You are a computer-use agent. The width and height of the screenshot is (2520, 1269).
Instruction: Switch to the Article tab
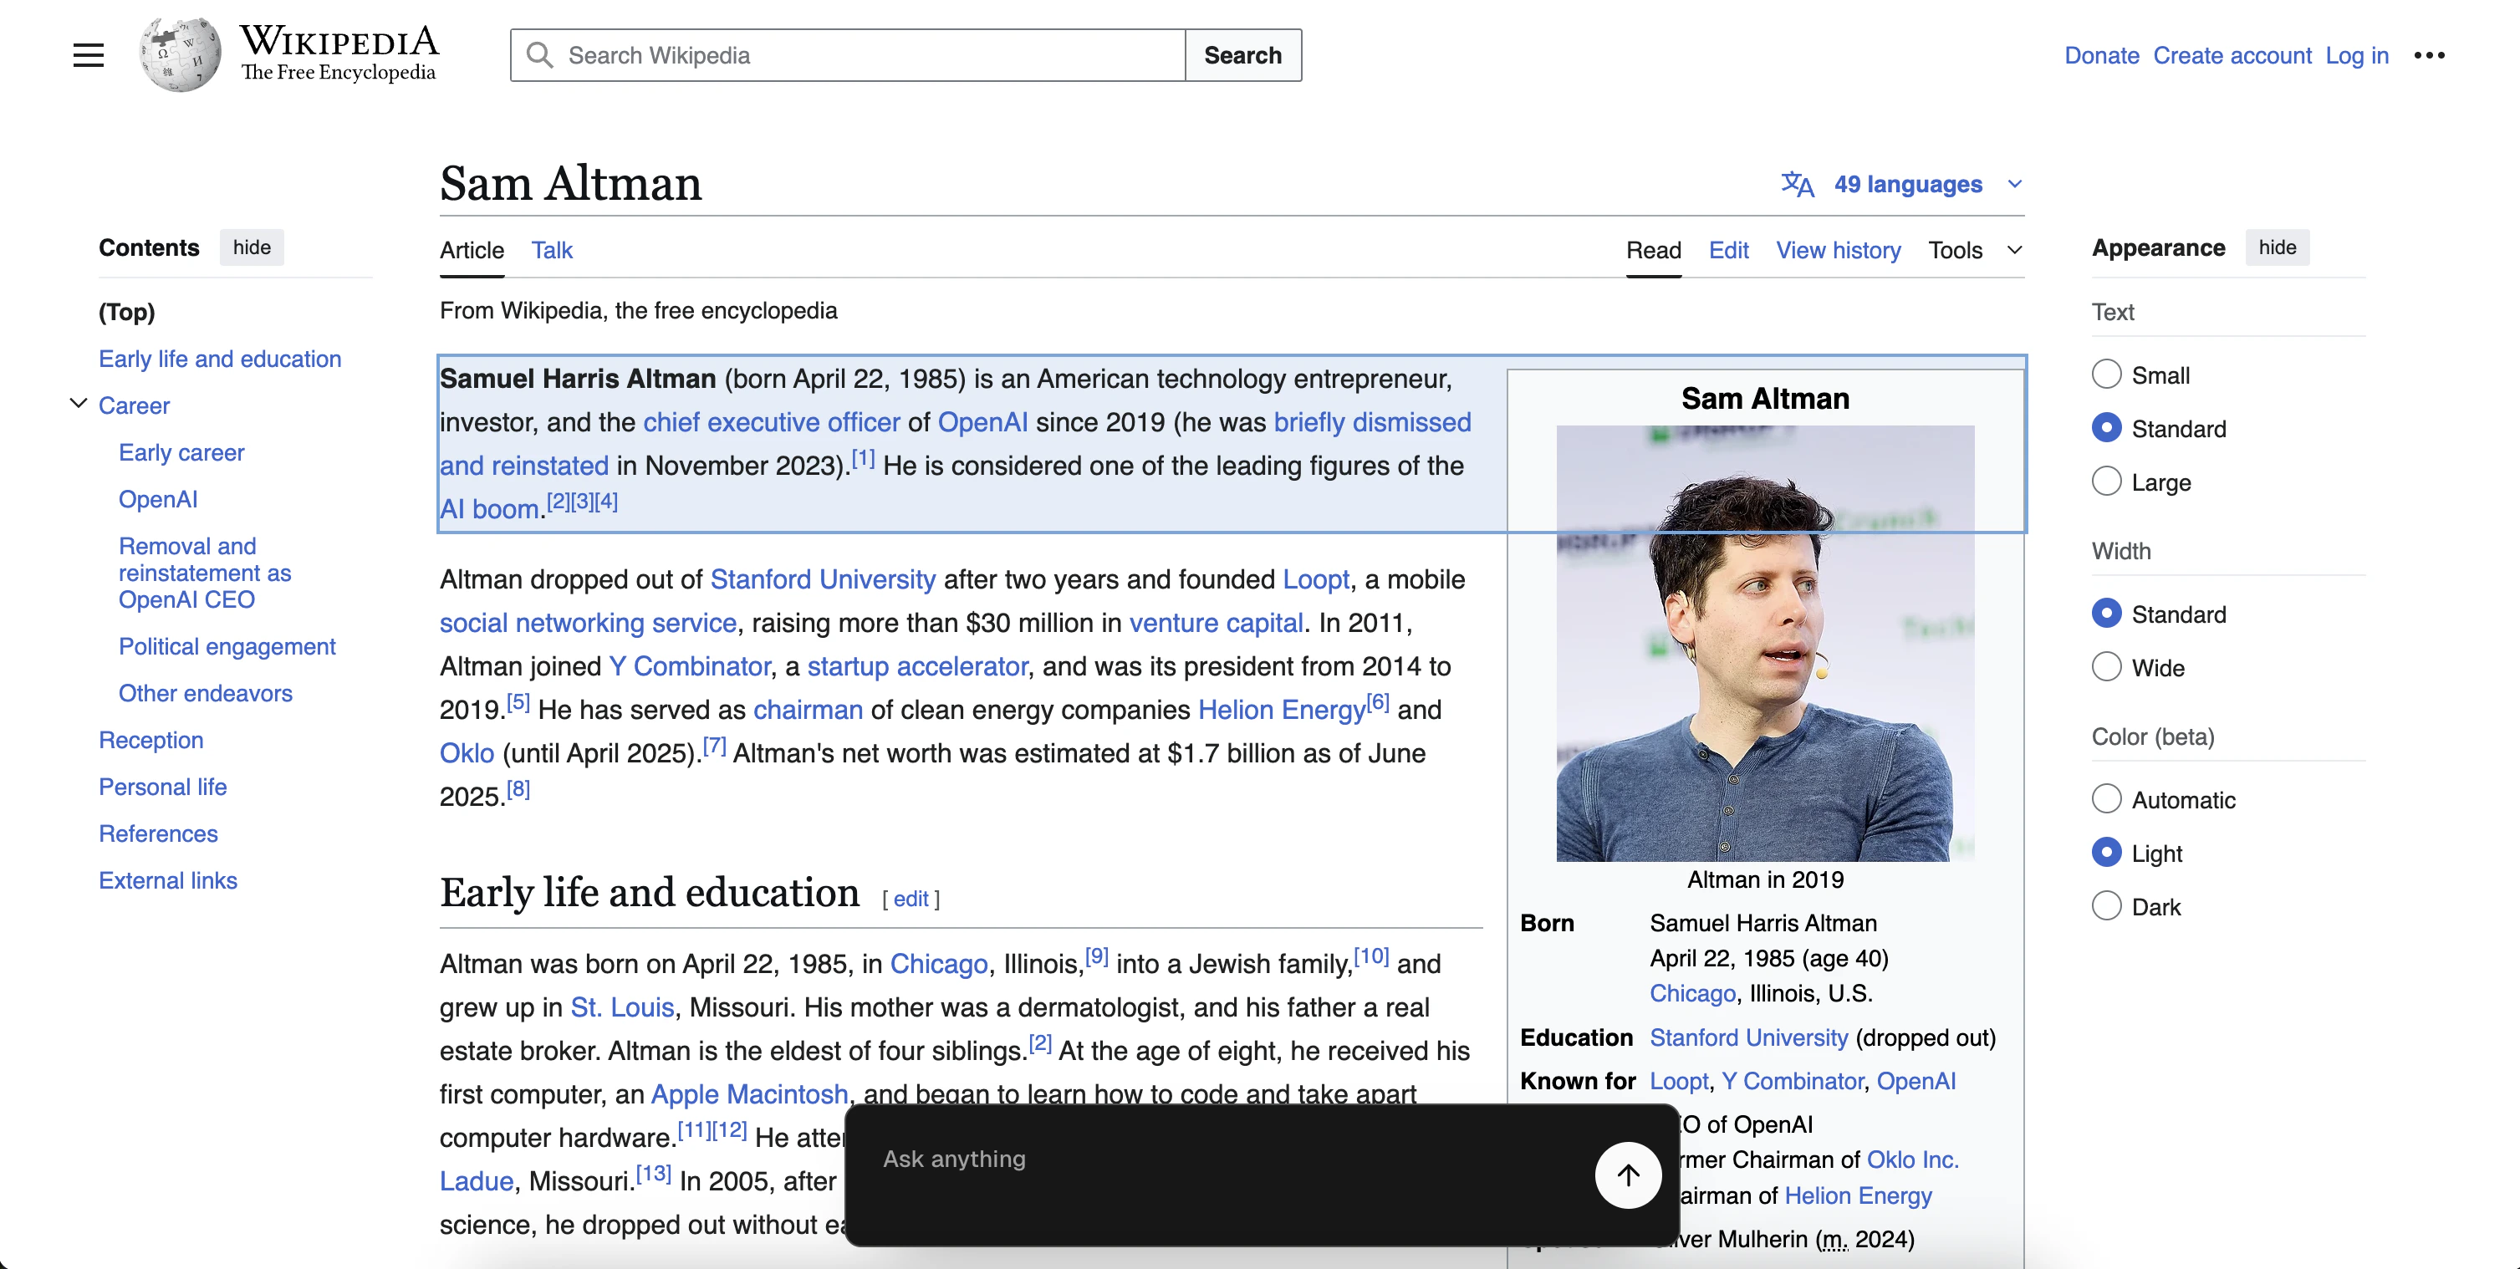(x=472, y=251)
